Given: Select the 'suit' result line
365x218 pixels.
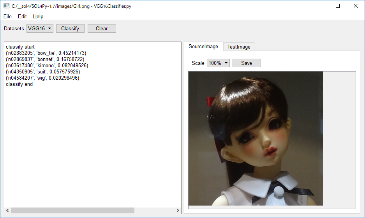Looking at the screenshot, I should [x=43, y=72].
